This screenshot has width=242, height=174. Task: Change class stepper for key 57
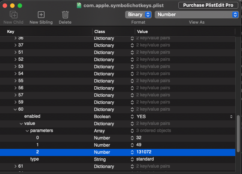(x=132, y=95)
